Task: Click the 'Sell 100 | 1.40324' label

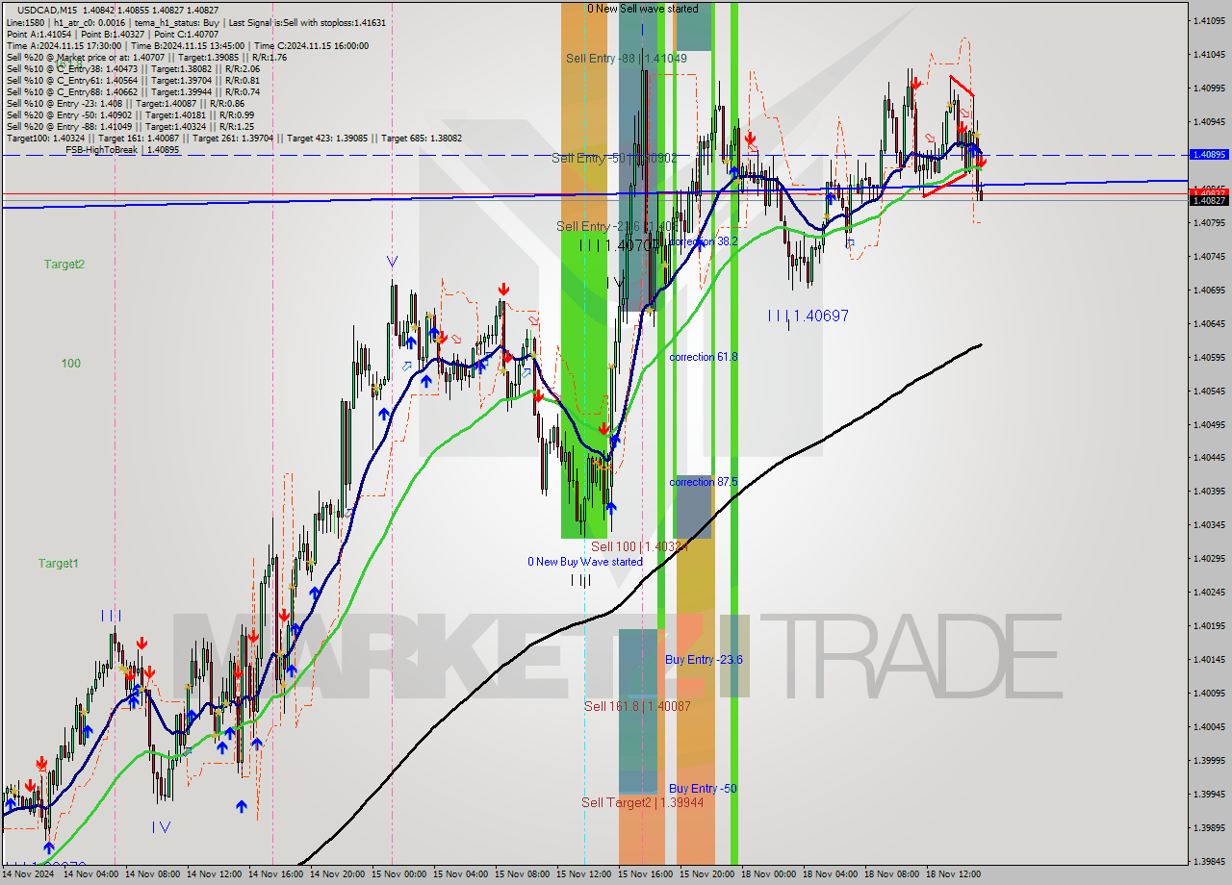Action: point(639,546)
